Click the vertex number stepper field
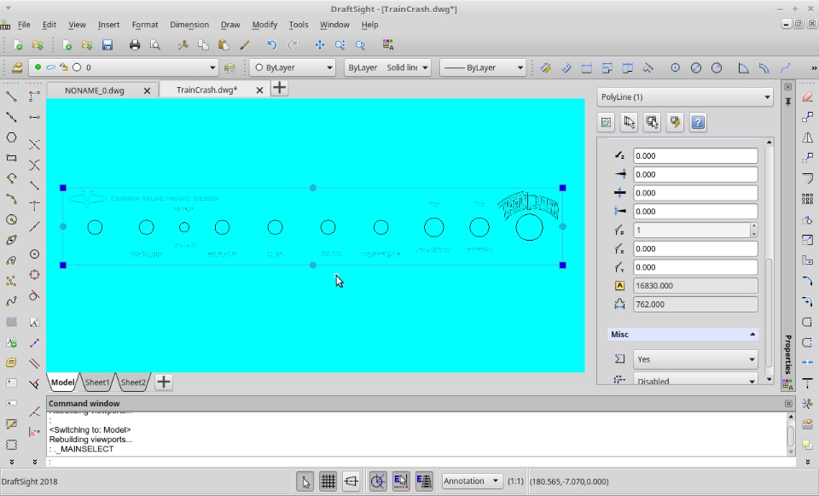 tap(696, 230)
